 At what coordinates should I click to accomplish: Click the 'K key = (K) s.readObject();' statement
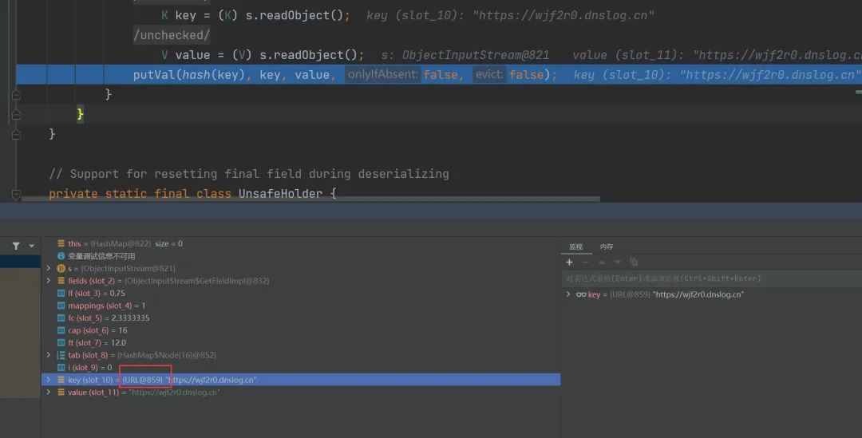(x=255, y=15)
